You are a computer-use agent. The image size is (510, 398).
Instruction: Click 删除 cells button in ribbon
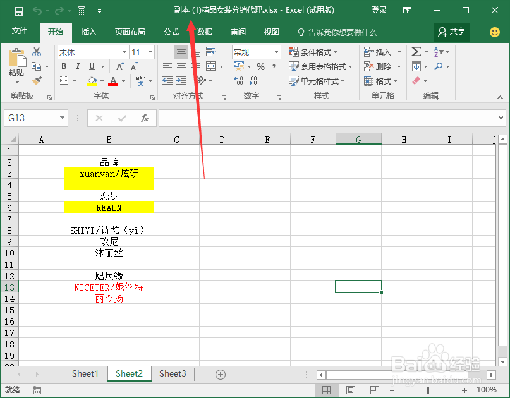pos(377,67)
